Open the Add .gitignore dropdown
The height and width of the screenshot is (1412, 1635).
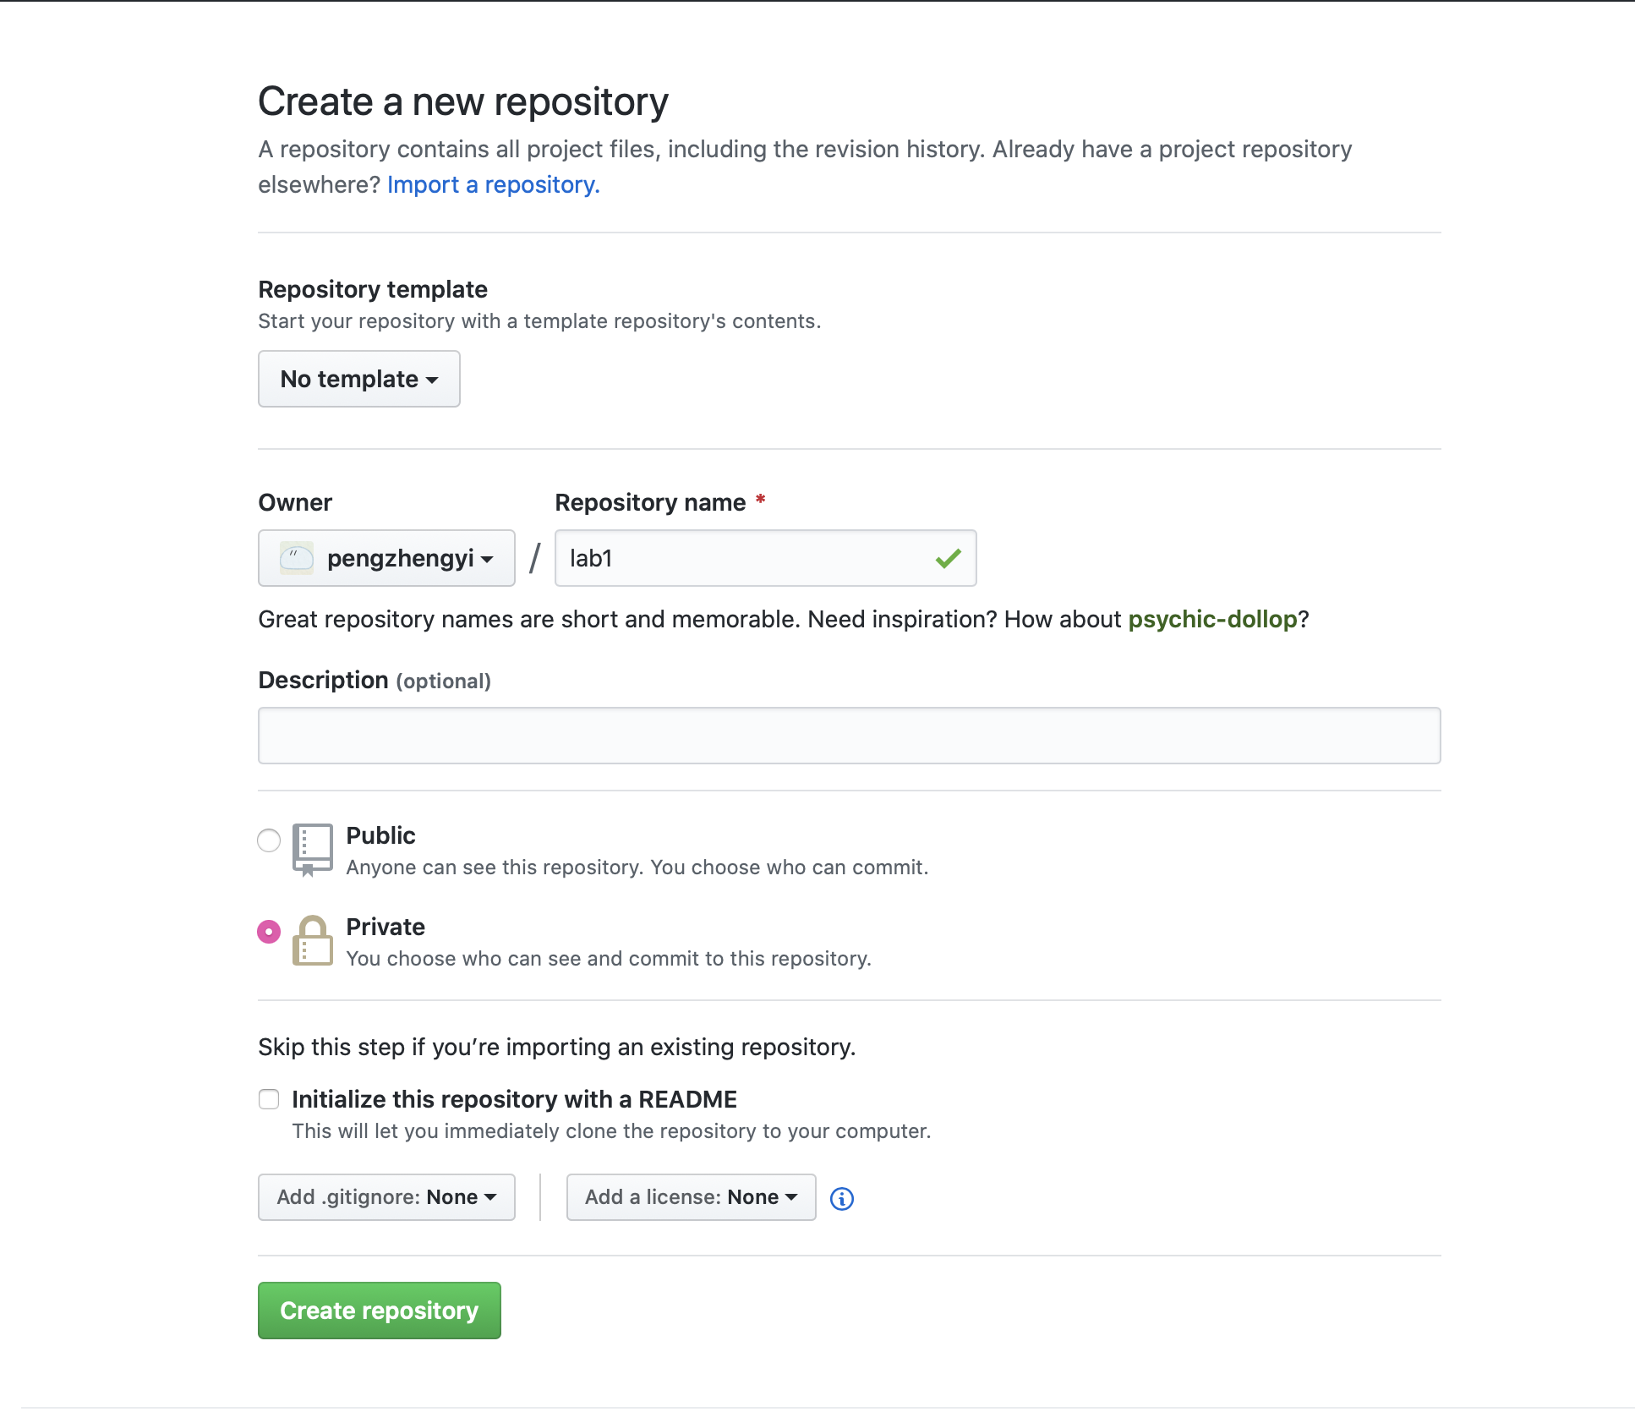coord(386,1197)
